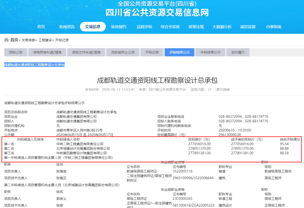Select the 评标结果公示 tab
Viewport: 304px width, 208px height.
pos(179,52)
